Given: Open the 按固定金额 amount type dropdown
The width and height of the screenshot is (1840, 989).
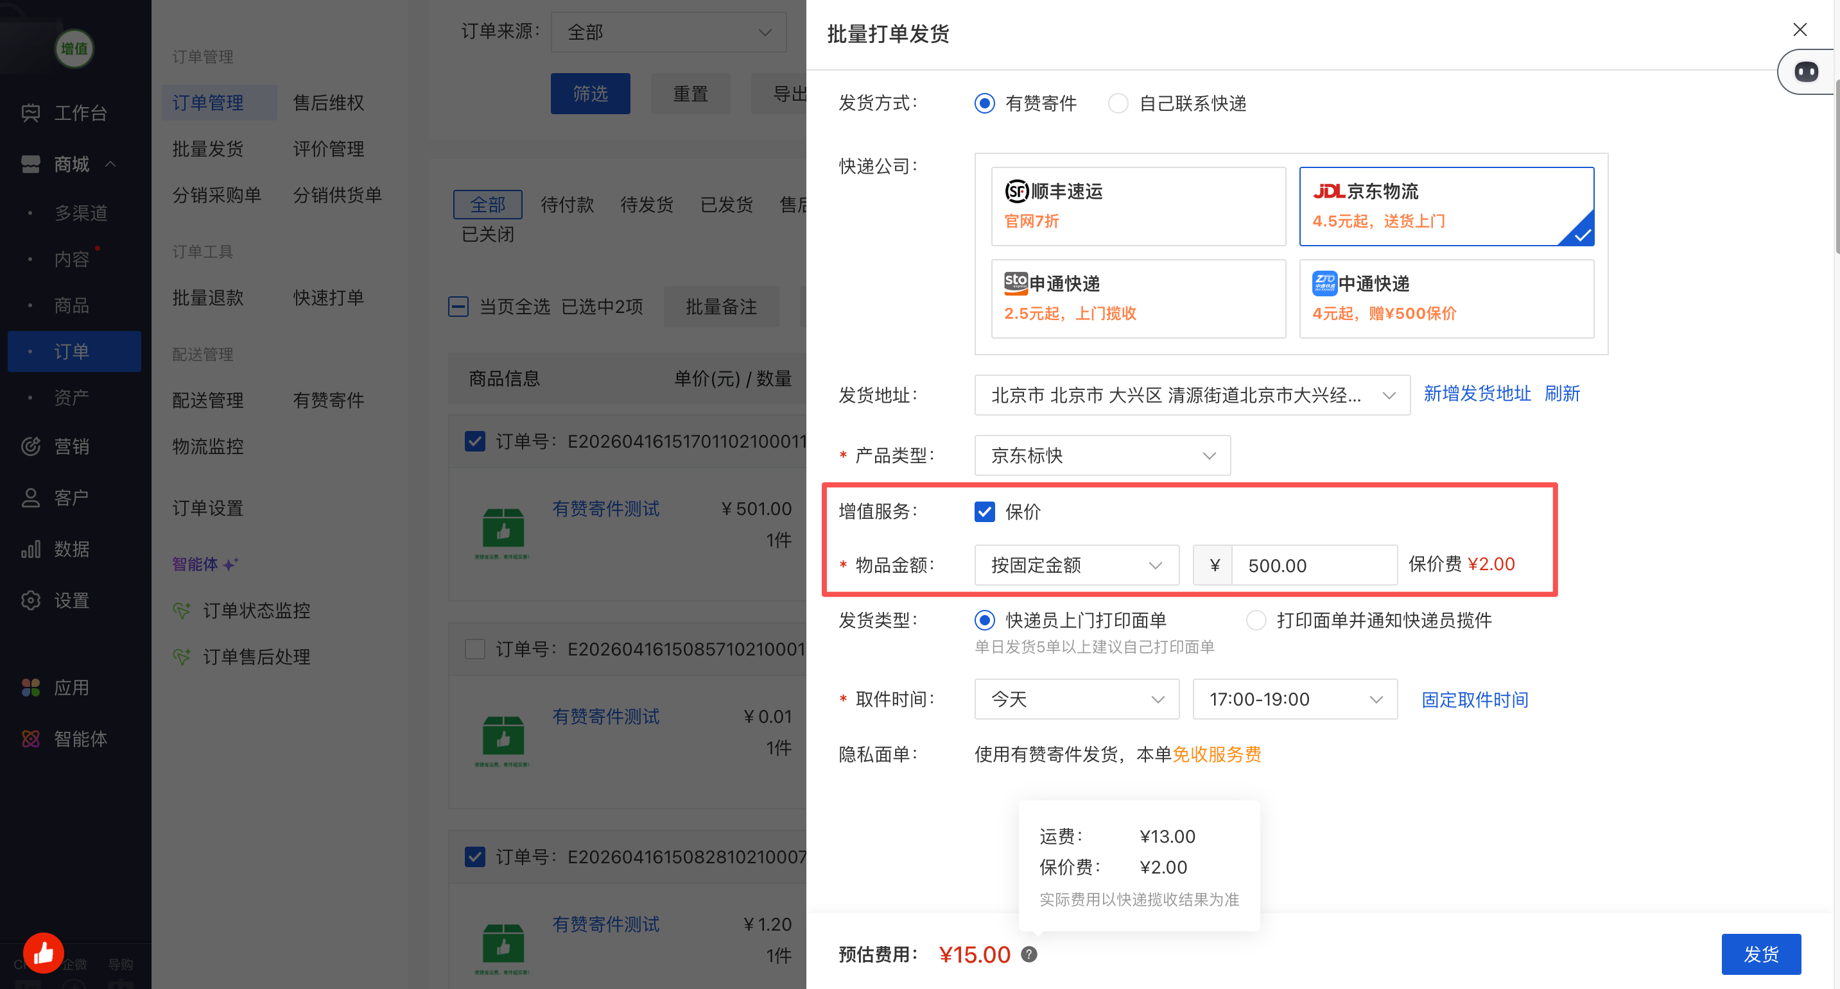Looking at the screenshot, I should click(x=1076, y=565).
